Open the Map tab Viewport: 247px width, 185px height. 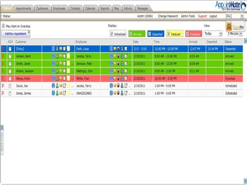click(117, 8)
